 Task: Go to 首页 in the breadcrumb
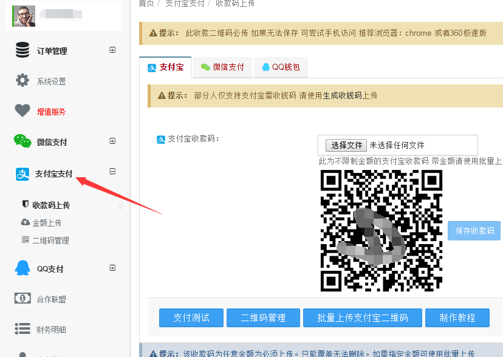pos(146,3)
